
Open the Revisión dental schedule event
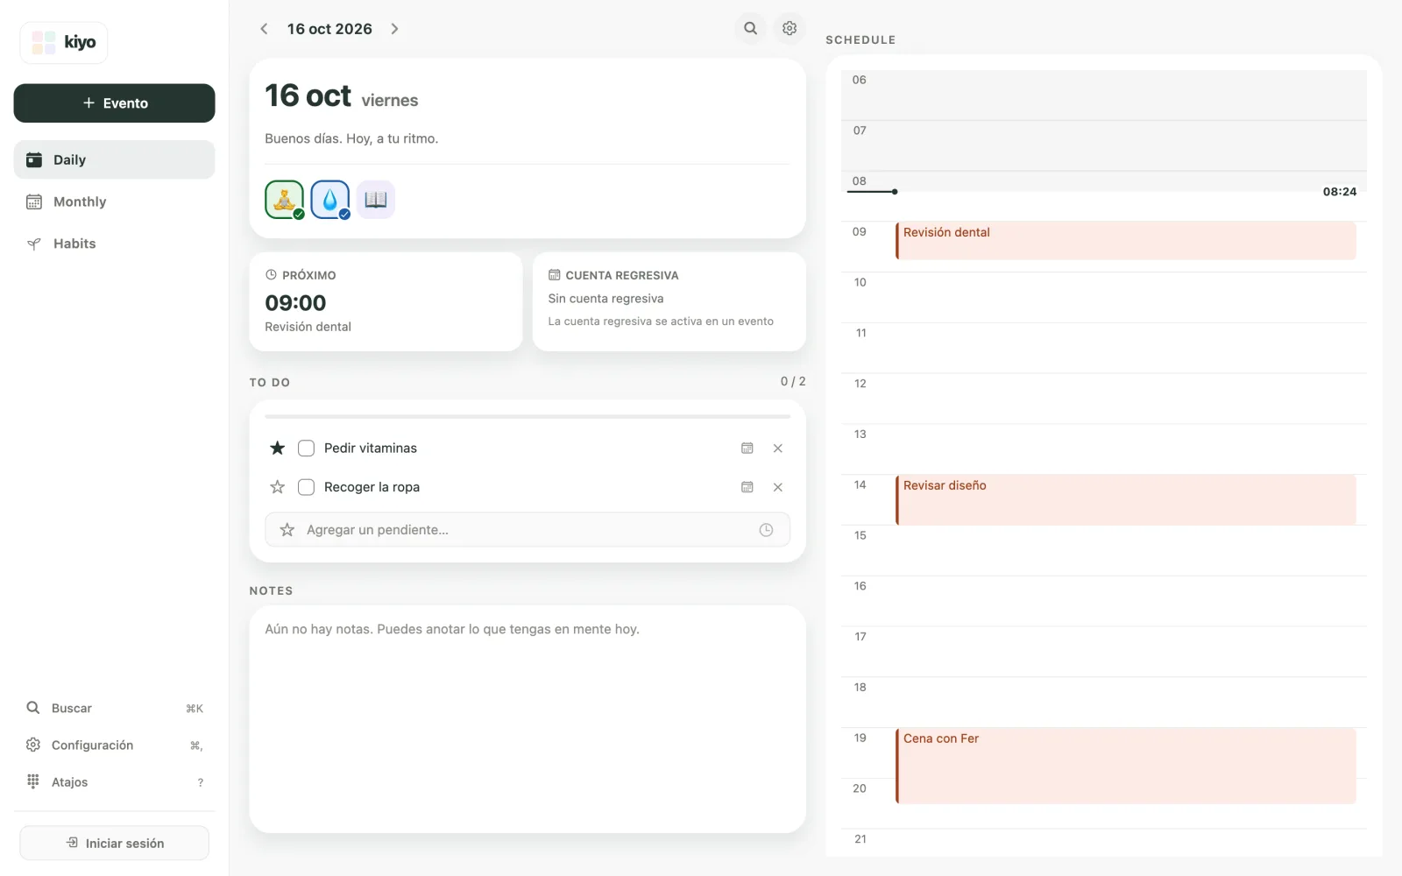[x=1126, y=240]
